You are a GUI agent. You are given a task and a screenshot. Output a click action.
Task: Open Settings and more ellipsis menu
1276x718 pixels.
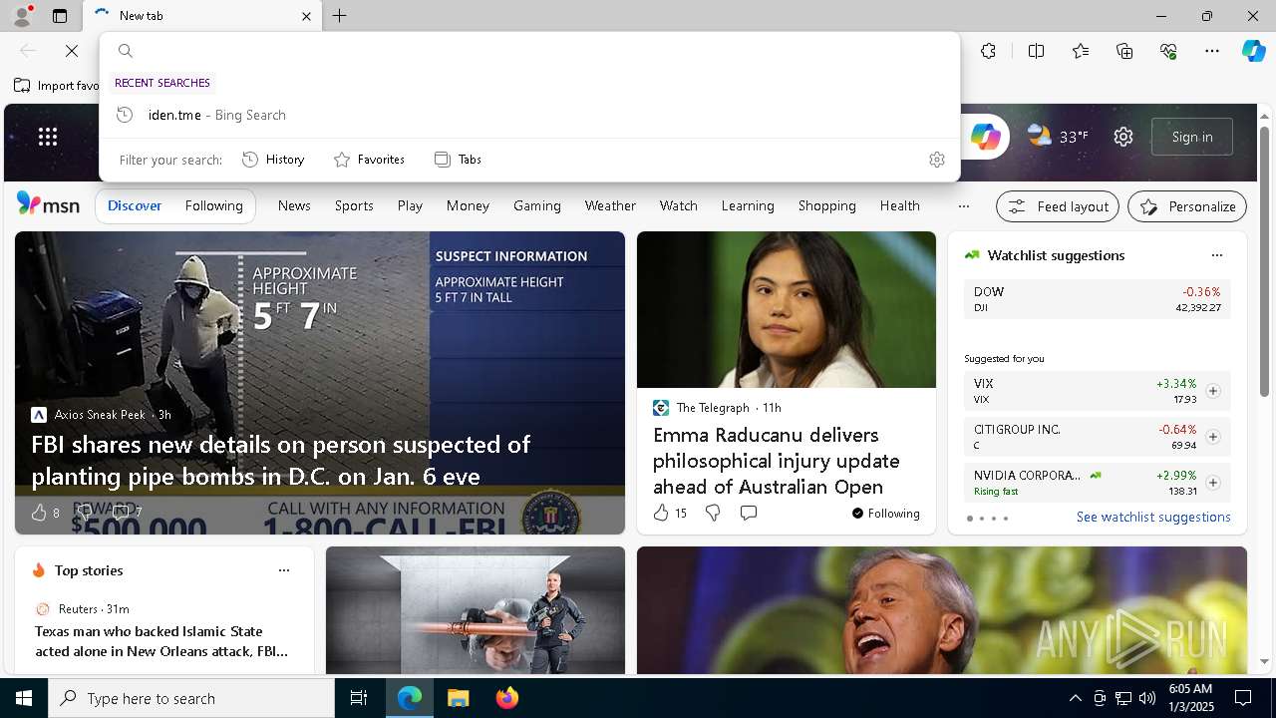click(x=1212, y=51)
